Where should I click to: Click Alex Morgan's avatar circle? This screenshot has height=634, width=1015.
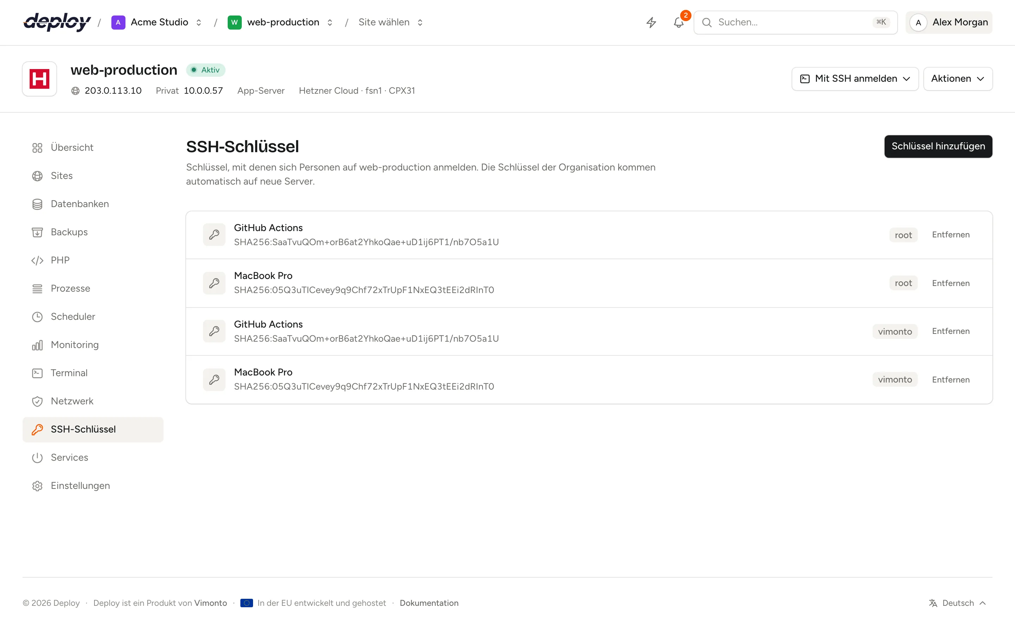click(918, 23)
